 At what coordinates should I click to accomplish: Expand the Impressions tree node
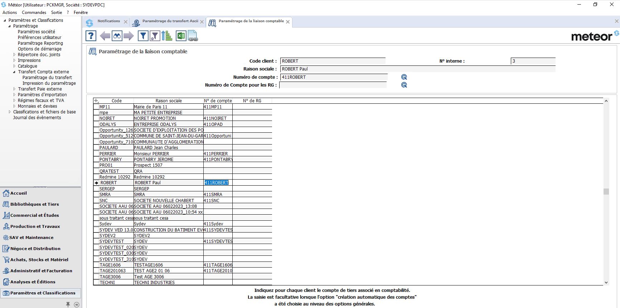click(14, 60)
